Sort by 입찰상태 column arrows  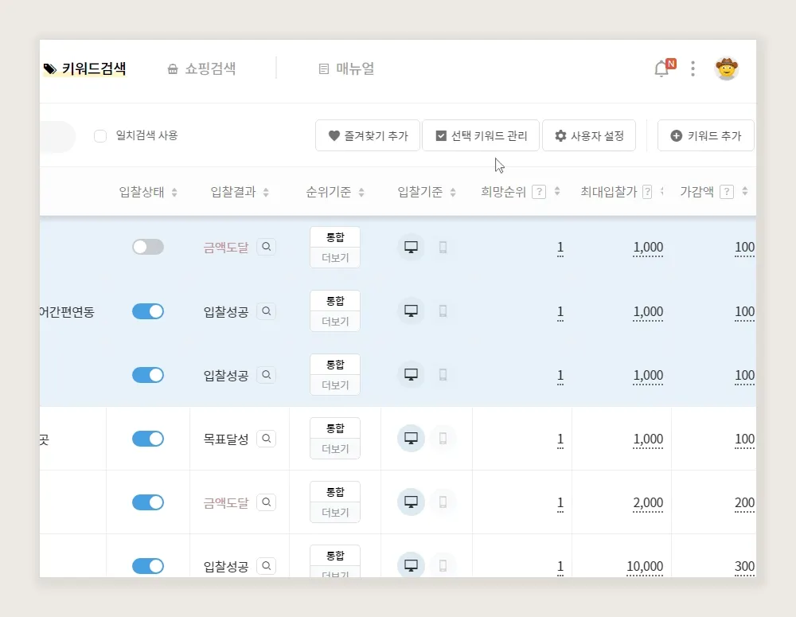point(174,192)
